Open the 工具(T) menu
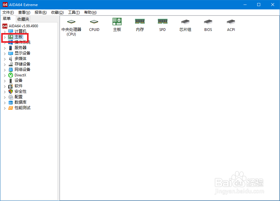Viewport: 280px width, 201px height. pyautogui.click(x=74, y=12)
